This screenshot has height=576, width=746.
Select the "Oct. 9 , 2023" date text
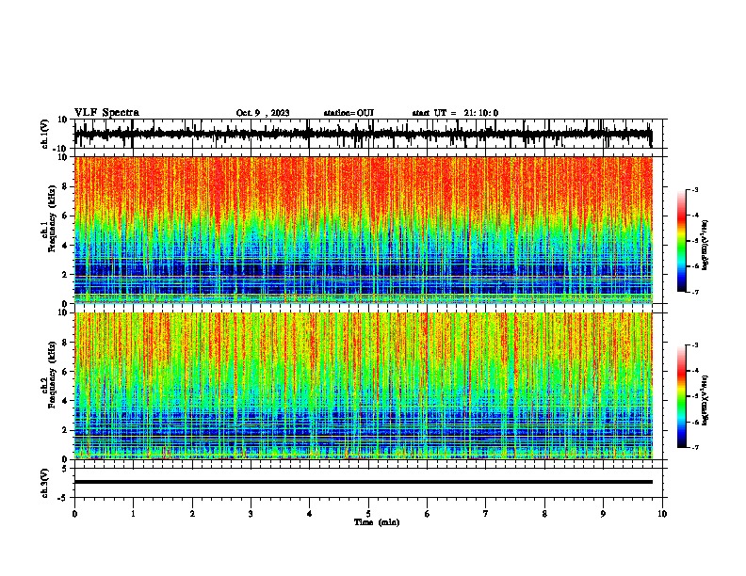point(263,113)
